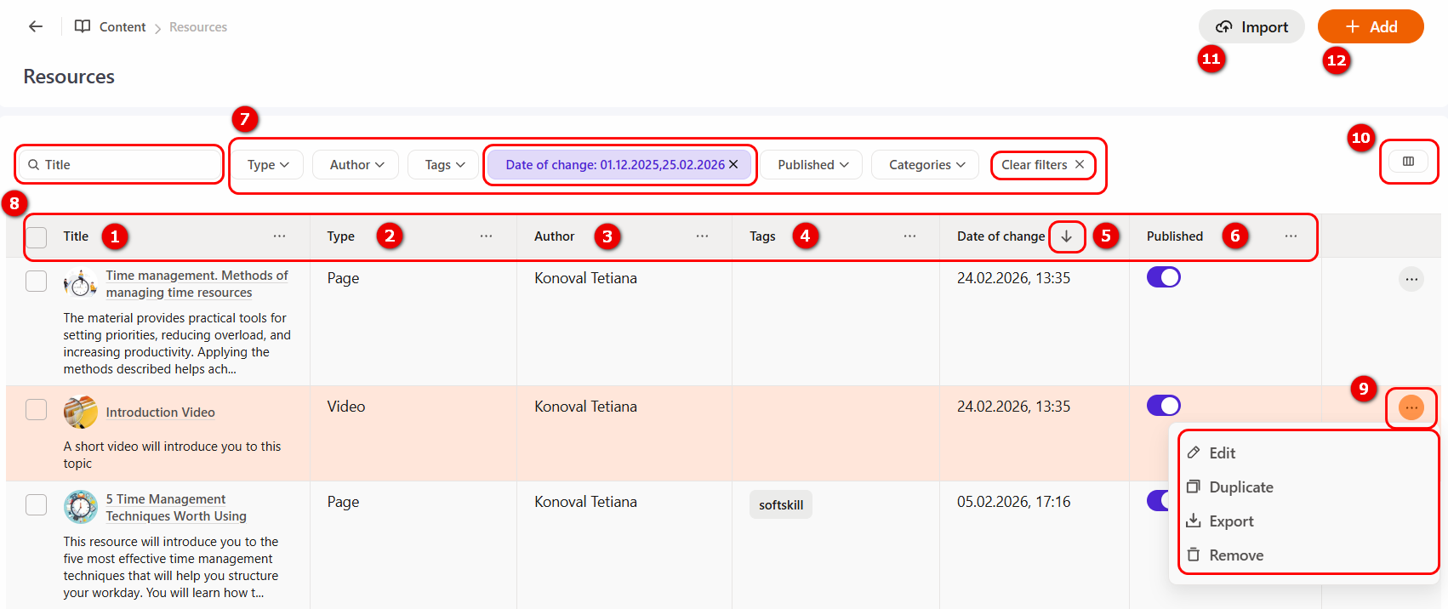Check the select-all header checkbox

point(37,237)
